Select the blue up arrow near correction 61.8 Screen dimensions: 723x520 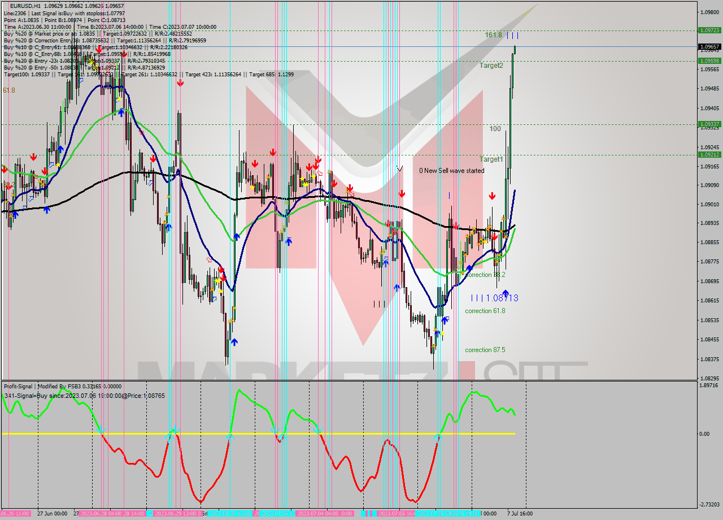point(445,320)
